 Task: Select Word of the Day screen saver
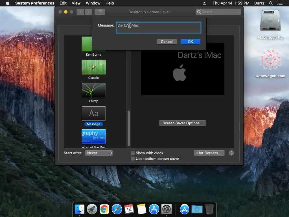(x=94, y=136)
